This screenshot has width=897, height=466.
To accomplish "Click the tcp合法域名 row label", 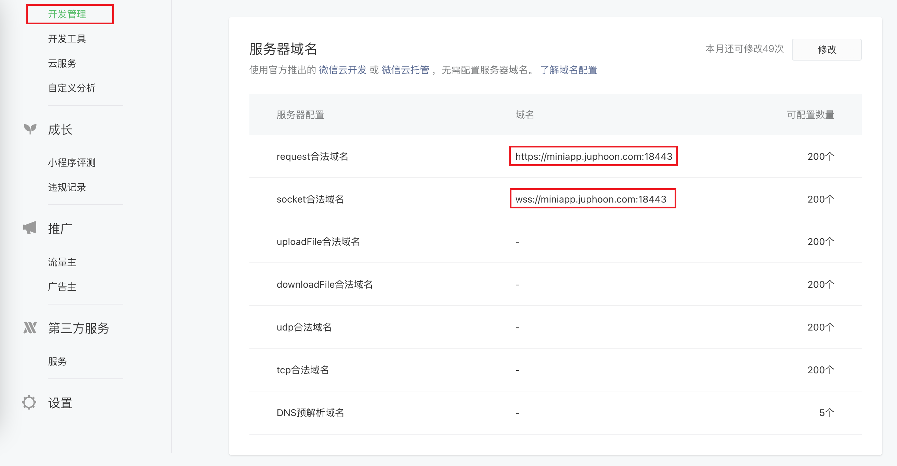I will 303,370.
